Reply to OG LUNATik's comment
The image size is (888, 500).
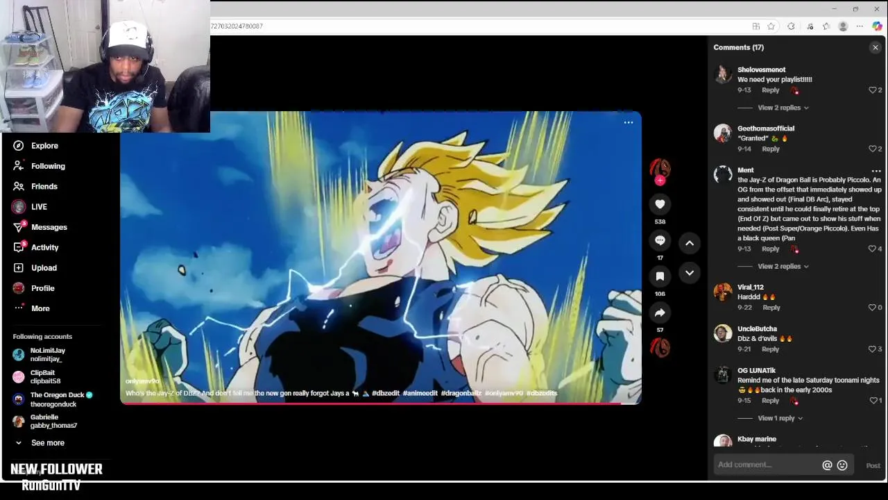click(x=770, y=400)
